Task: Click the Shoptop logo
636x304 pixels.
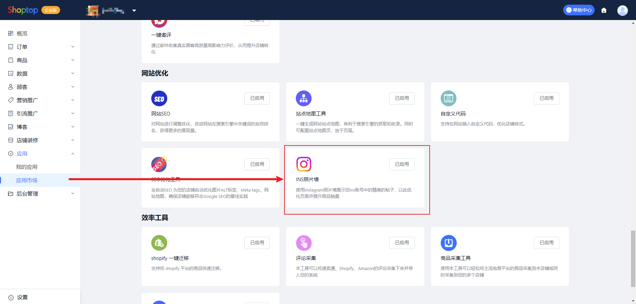Action: pyautogui.click(x=23, y=10)
